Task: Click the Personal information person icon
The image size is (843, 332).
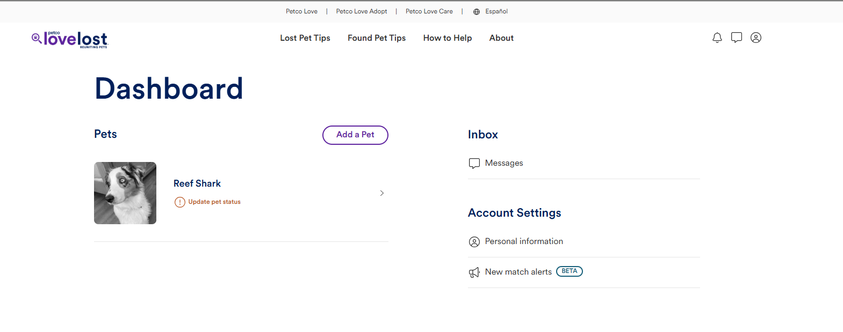Action: click(474, 242)
